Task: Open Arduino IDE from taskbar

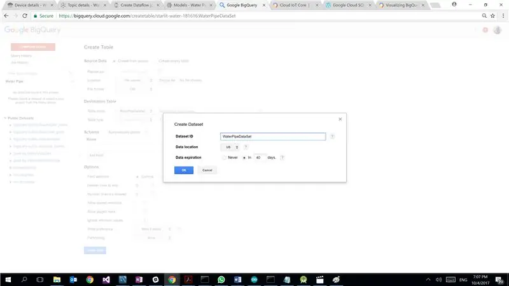Action: (x=254, y=280)
